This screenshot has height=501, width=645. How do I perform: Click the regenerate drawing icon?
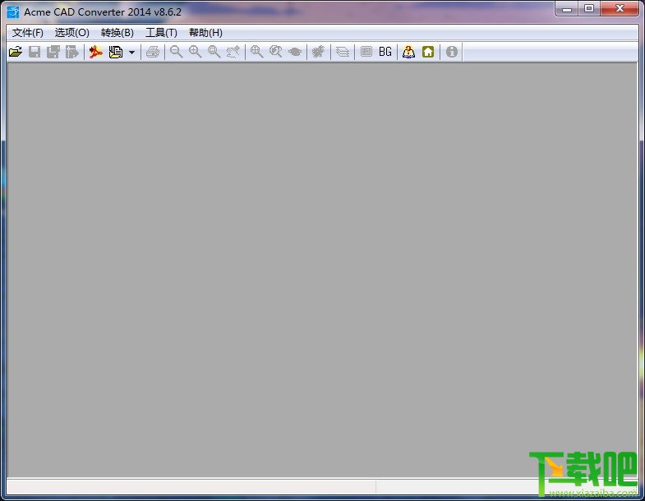318,52
